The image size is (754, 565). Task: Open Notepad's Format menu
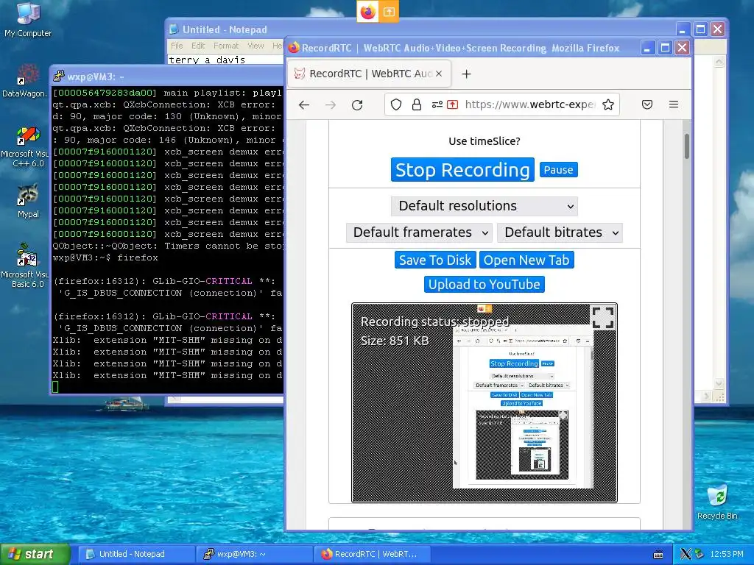(x=226, y=46)
